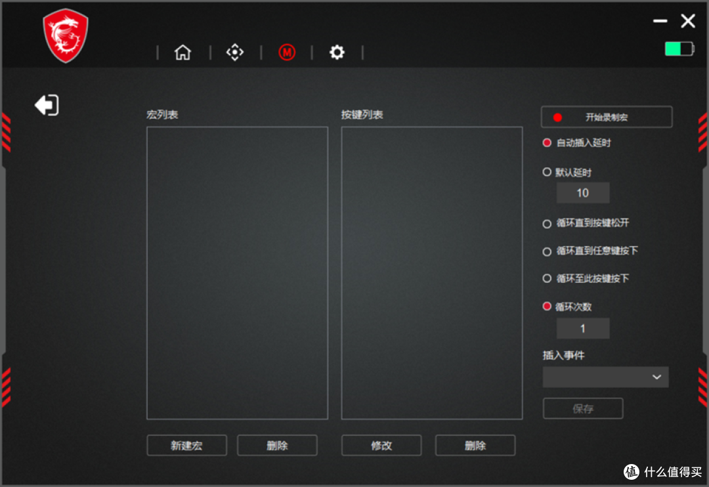Click the loop count field showing 1

point(583,328)
